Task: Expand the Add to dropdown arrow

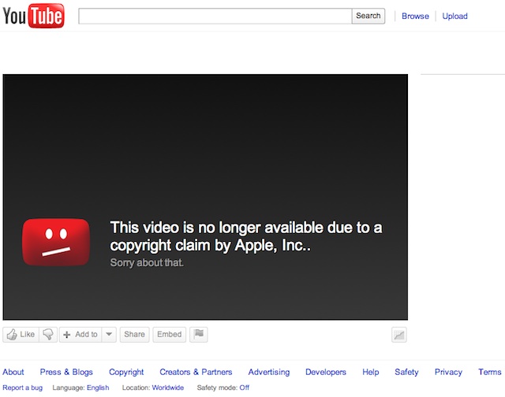Action: 109,335
